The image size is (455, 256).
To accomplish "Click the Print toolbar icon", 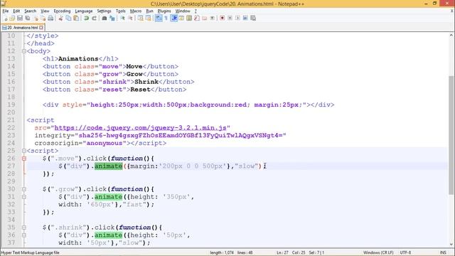I will [x=50, y=18].
